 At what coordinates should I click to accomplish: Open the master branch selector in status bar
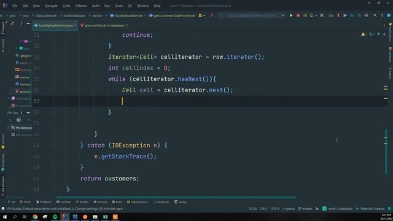tap(305, 209)
